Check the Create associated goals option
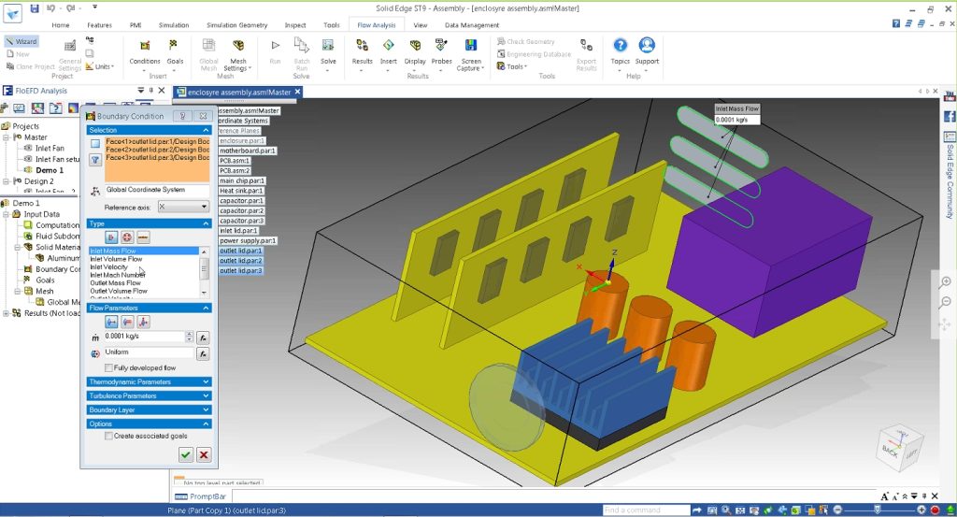Viewport: 957px width, 517px height. pyautogui.click(x=108, y=436)
